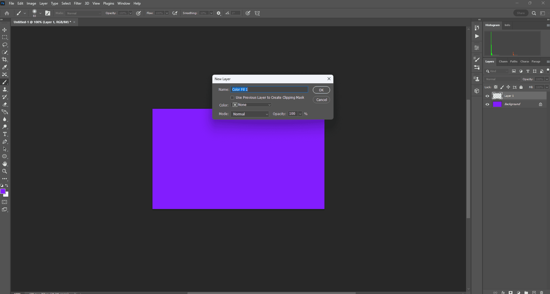Open the Color dropdown set to None
550x294 pixels.
251,105
